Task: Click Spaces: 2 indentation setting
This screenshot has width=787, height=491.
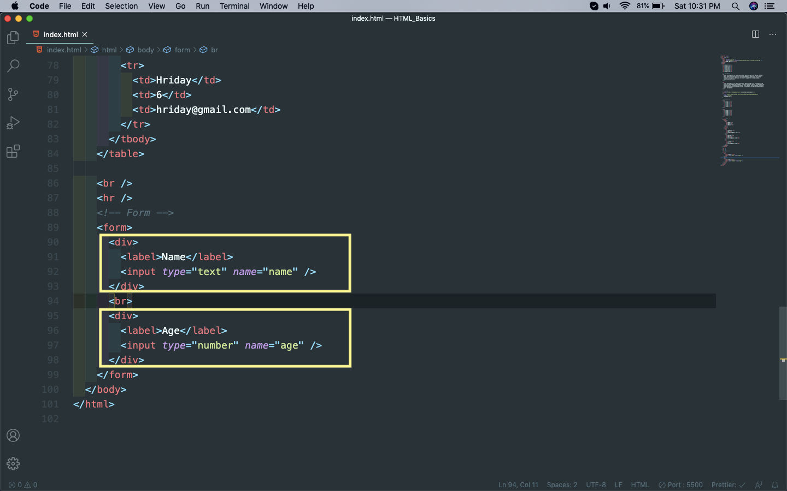Action: [x=562, y=484]
